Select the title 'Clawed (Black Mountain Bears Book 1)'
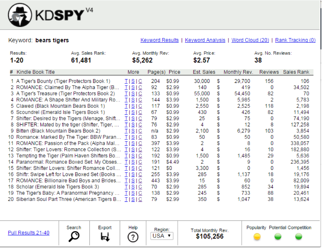 [61, 106]
